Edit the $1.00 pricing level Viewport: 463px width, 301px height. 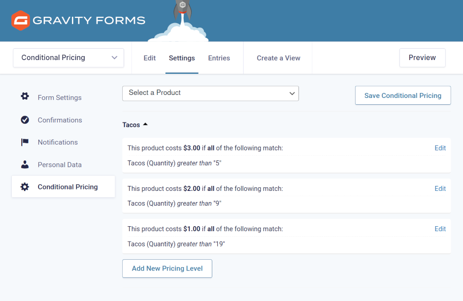(440, 229)
